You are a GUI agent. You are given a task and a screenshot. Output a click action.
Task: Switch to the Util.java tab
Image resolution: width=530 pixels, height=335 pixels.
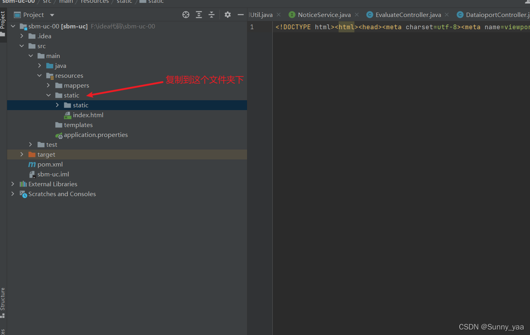[261, 15]
